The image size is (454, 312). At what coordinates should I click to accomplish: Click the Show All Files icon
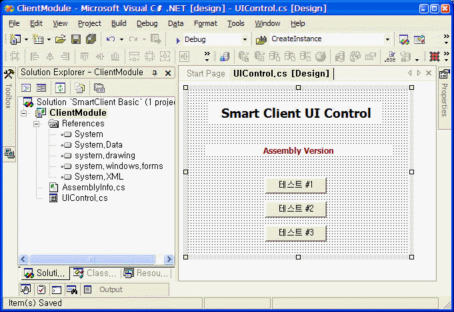(80, 88)
